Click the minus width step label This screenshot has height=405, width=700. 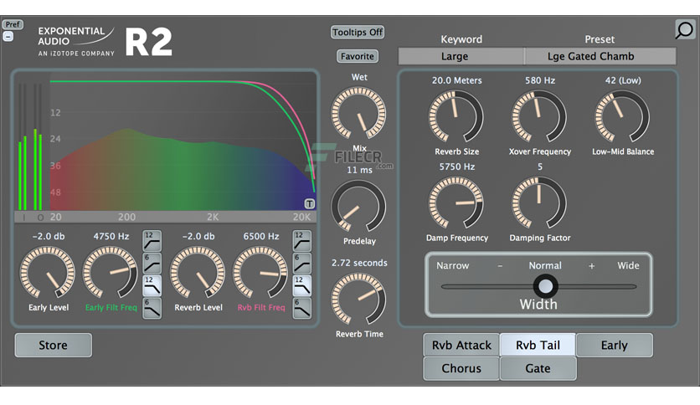[x=500, y=266]
